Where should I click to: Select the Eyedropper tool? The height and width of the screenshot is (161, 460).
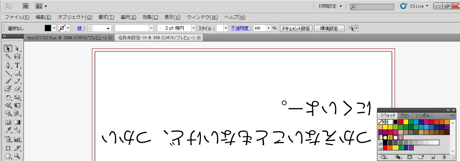pyautogui.click(x=8, y=130)
